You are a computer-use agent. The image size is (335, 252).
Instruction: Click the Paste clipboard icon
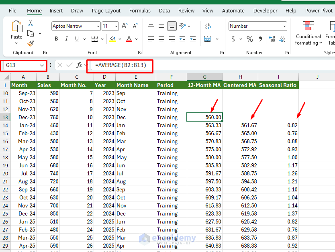click(x=17, y=26)
